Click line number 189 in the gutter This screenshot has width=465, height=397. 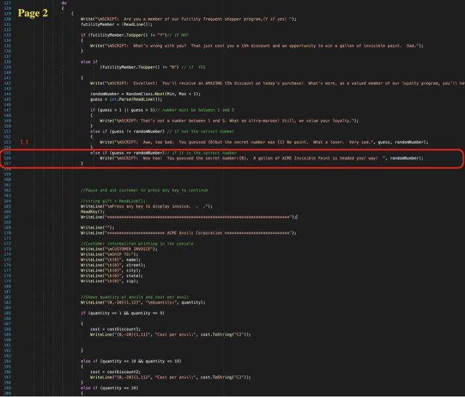7,334
